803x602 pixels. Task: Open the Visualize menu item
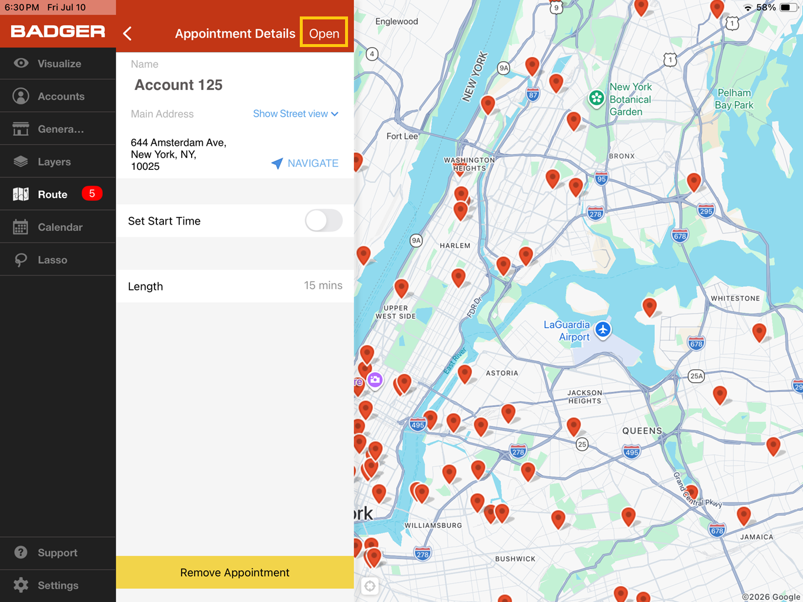click(58, 63)
